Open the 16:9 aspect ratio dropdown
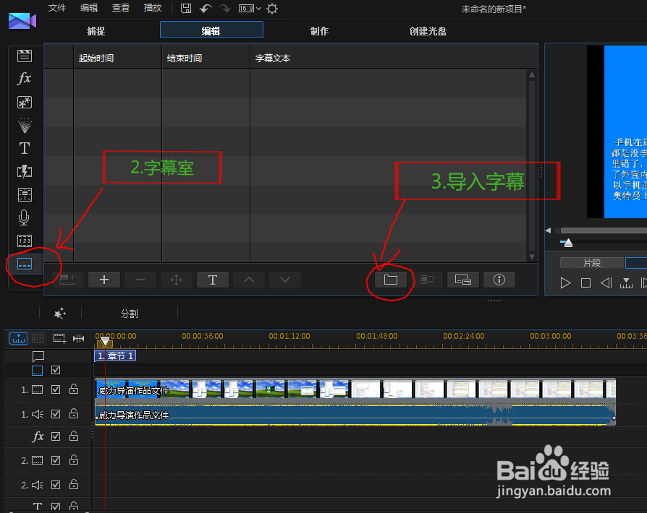Image resolution: width=647 pixels, height=513 pixels. coord(250,8)
